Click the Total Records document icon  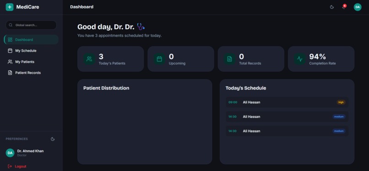pyautogui.click(x=229, y=59)
